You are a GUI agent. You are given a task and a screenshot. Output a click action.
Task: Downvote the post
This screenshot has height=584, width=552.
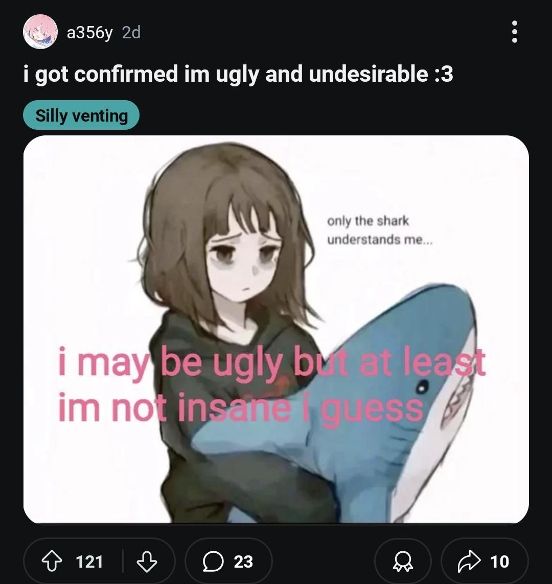(147, 561)
